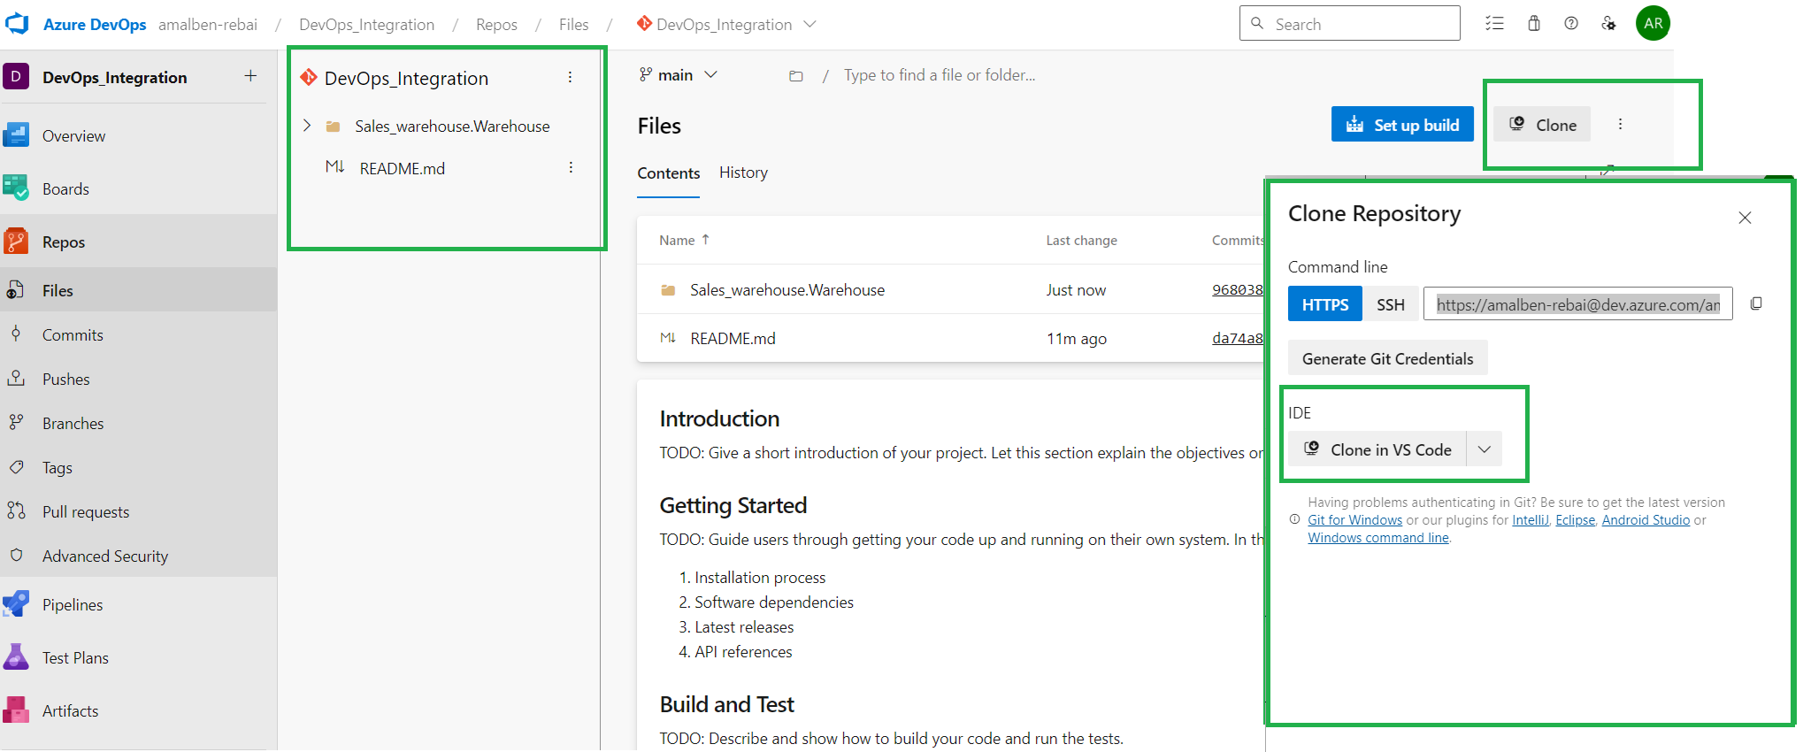1803x752 pixels.
Task: Open the Marketplace shopping bag icon
Action: [1534, 24]
